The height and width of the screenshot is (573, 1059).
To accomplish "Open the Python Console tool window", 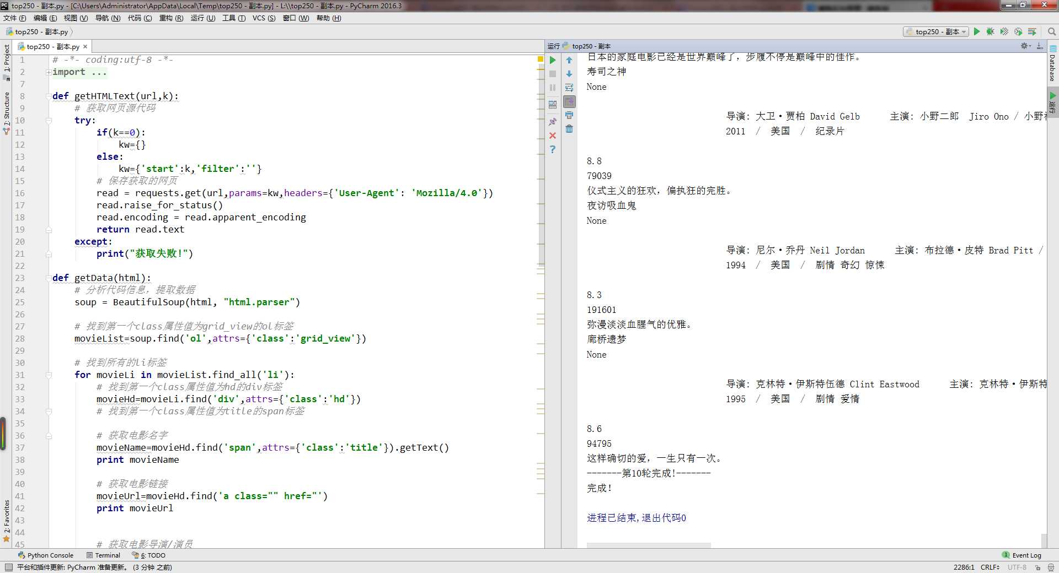I will pos(46,555).
